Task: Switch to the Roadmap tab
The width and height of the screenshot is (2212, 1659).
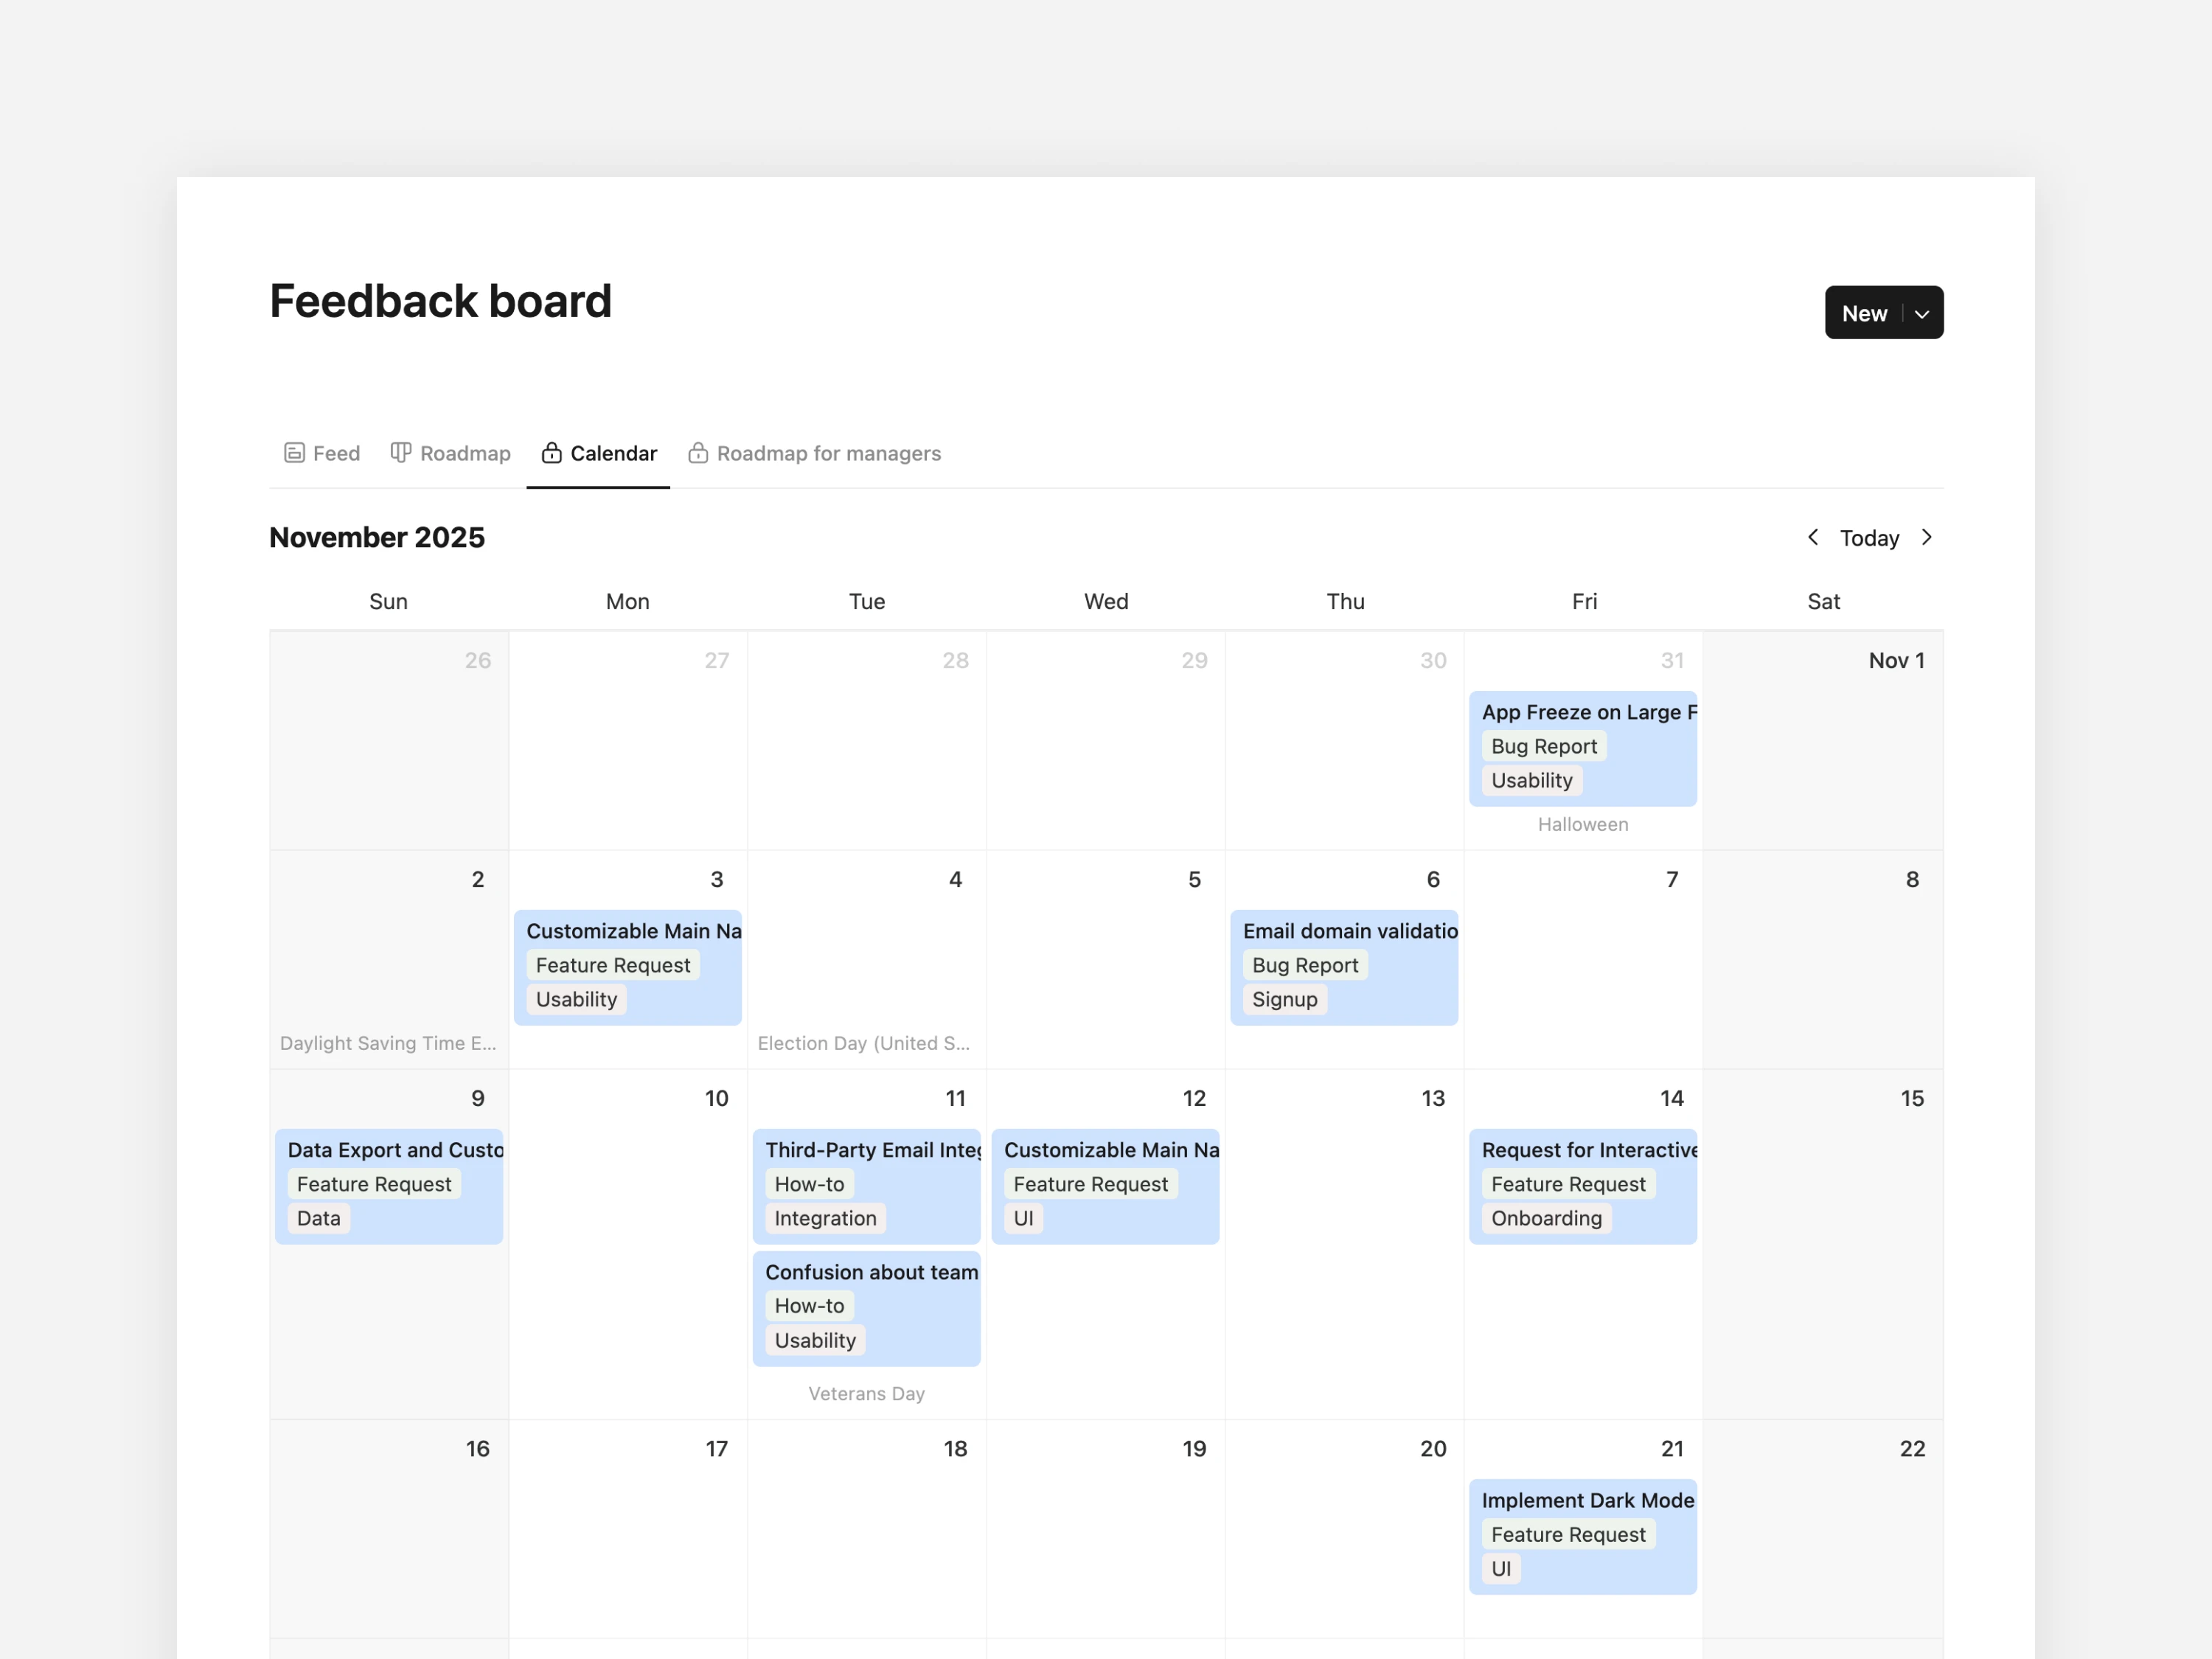Action: (x=464, y=453)
